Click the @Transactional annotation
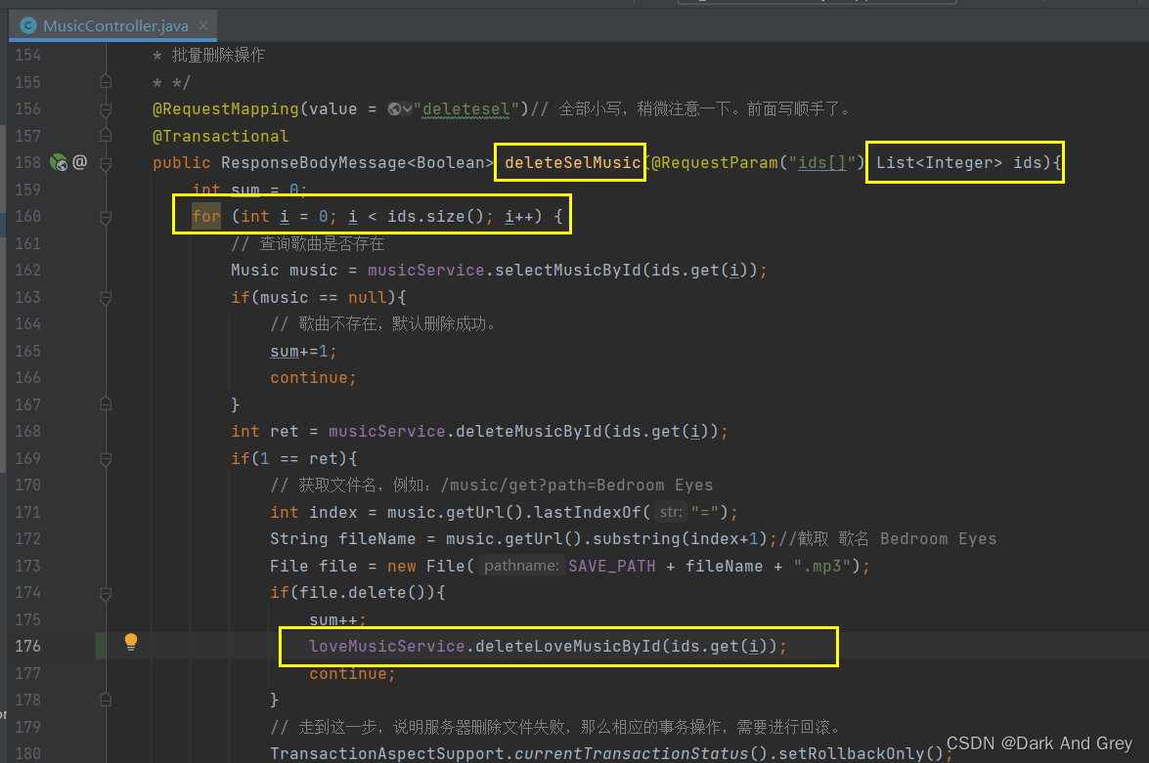1149x763 pixels. tap(221, 136)
